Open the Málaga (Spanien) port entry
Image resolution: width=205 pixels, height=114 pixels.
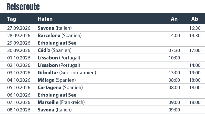point(57,80)
